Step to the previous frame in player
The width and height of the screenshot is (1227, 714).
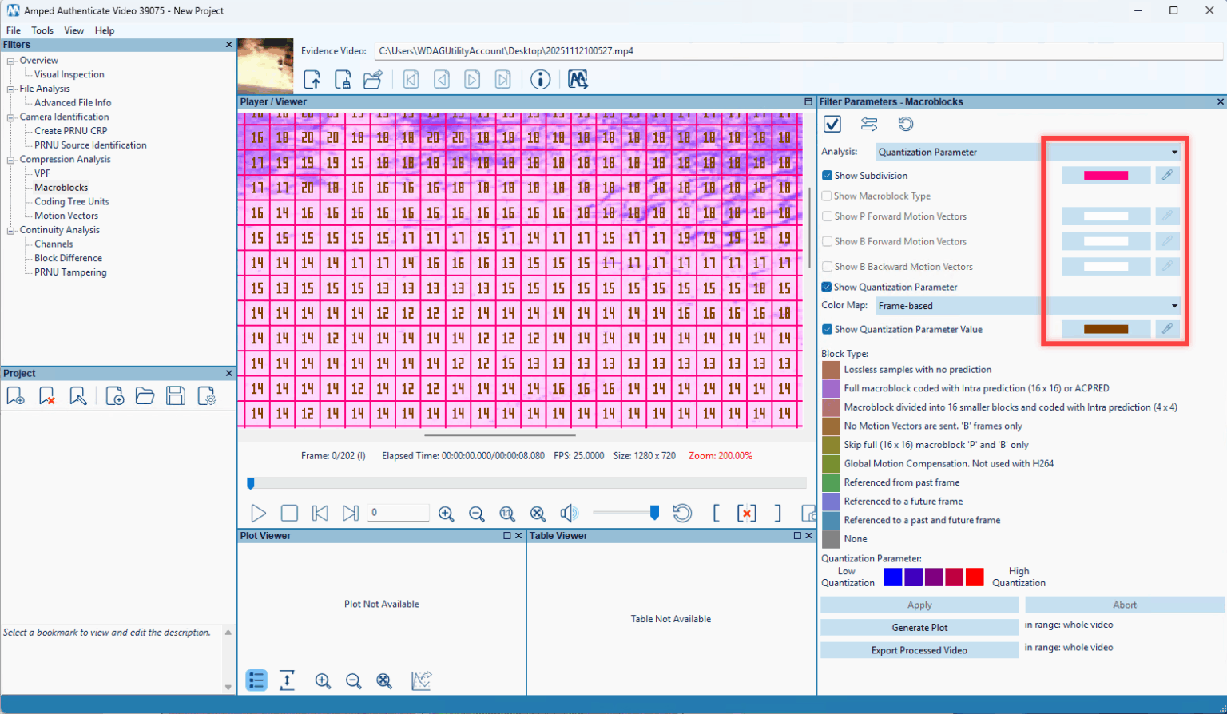(320, 513)
